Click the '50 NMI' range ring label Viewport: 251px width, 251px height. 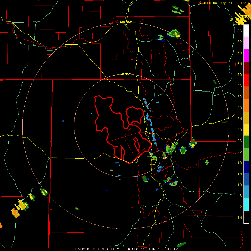point(126,74)
